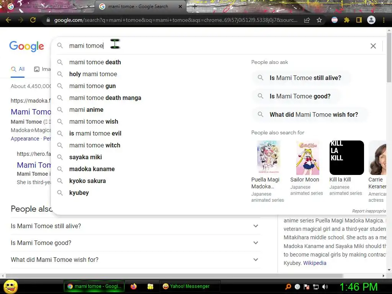The height and width of the screenshot is (294, 392).
Task: Expand What did Mami Tomoe wish for? question
Action: coord(135,260)
